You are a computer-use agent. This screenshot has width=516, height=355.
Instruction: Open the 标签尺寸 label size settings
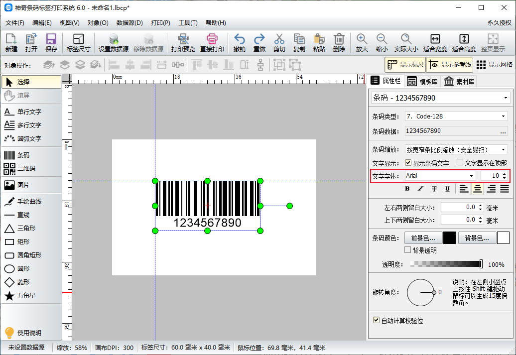pyautogui.click(x=78, y=43)
